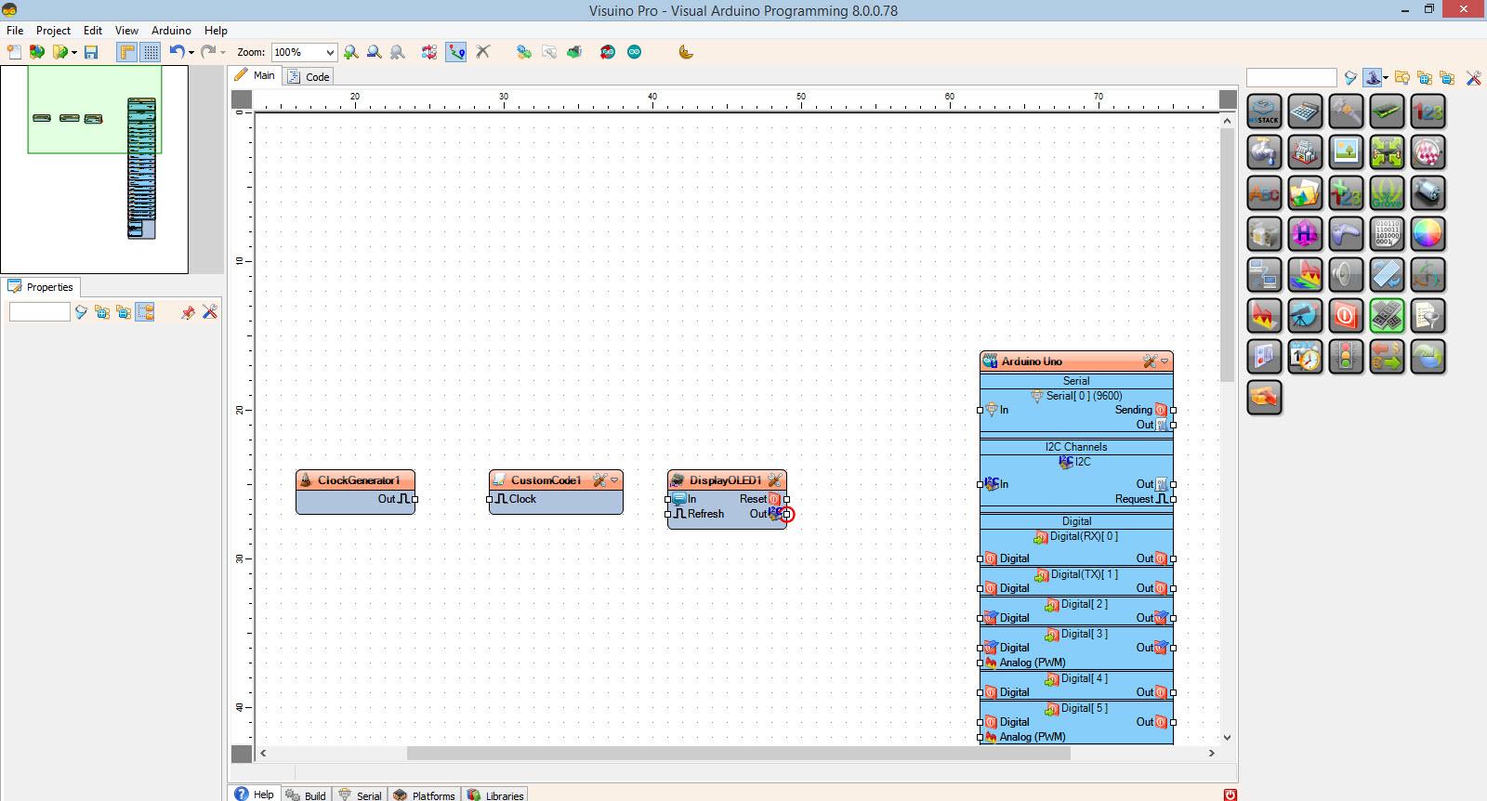
Task: Click the New project icon in toolbar
Action: [14, 52]
